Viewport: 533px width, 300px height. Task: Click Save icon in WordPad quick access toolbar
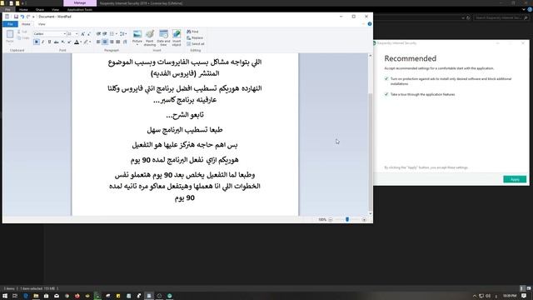click(x=16, y=17)
